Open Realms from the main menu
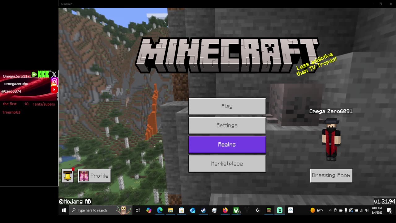 pos(227,145)
